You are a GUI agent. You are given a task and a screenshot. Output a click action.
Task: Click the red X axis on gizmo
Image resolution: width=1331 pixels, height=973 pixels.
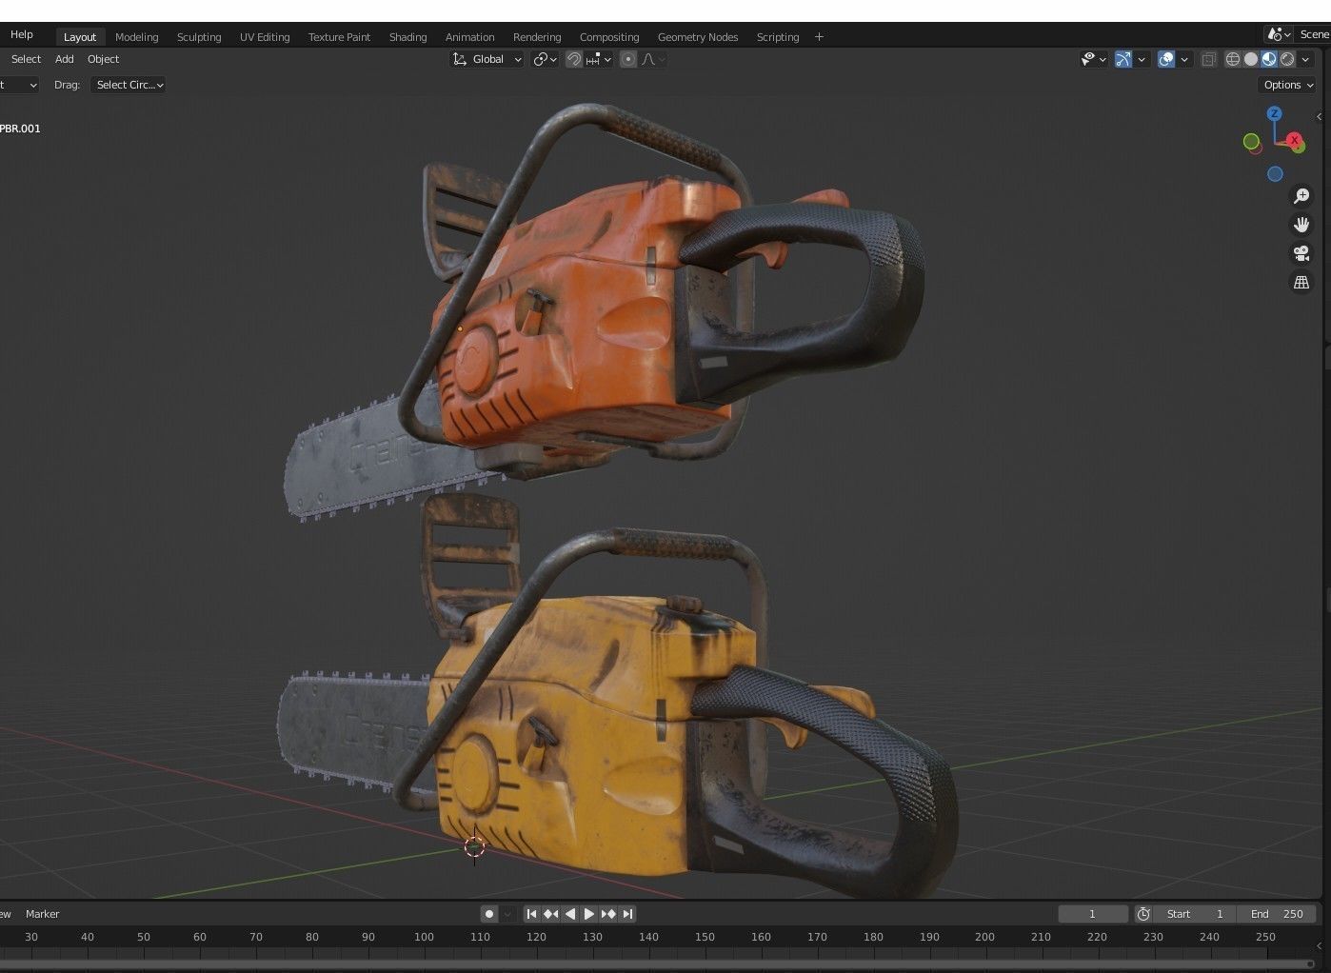tap(1295, 140)
